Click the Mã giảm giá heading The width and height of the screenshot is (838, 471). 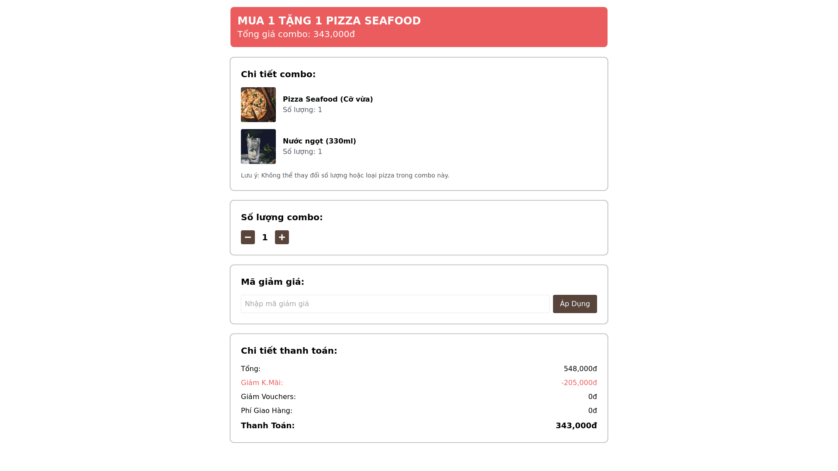tap(272, 282)
